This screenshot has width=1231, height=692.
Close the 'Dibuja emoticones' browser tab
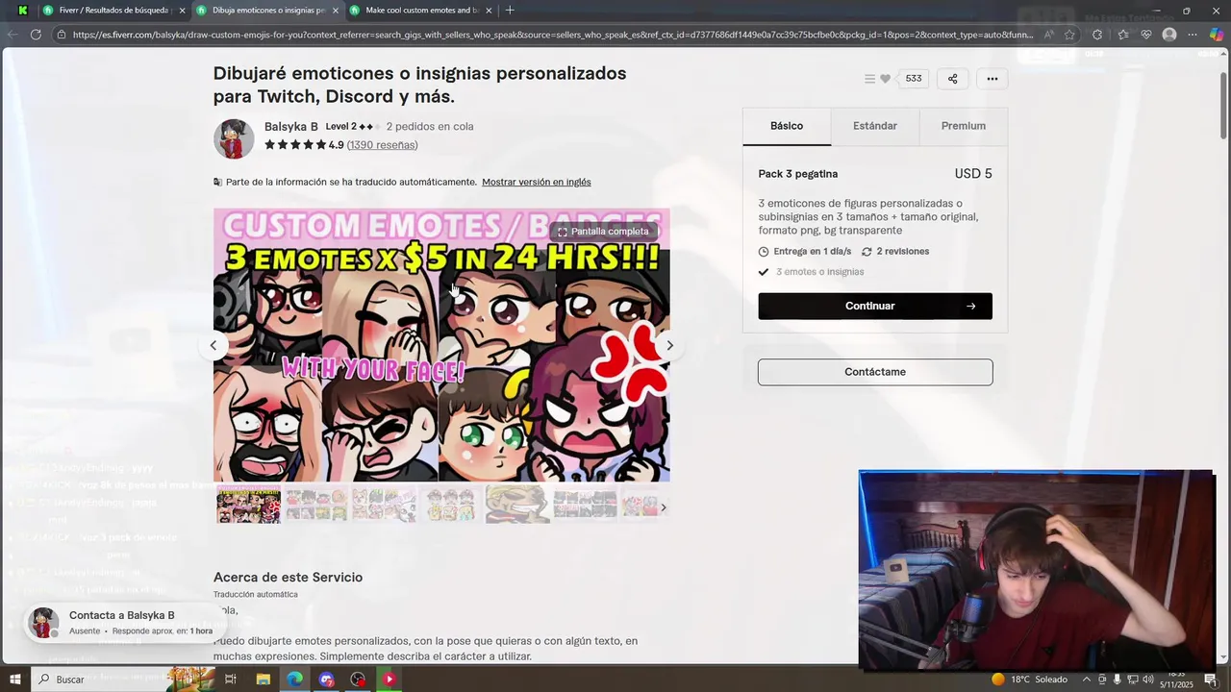click(335, 11)
